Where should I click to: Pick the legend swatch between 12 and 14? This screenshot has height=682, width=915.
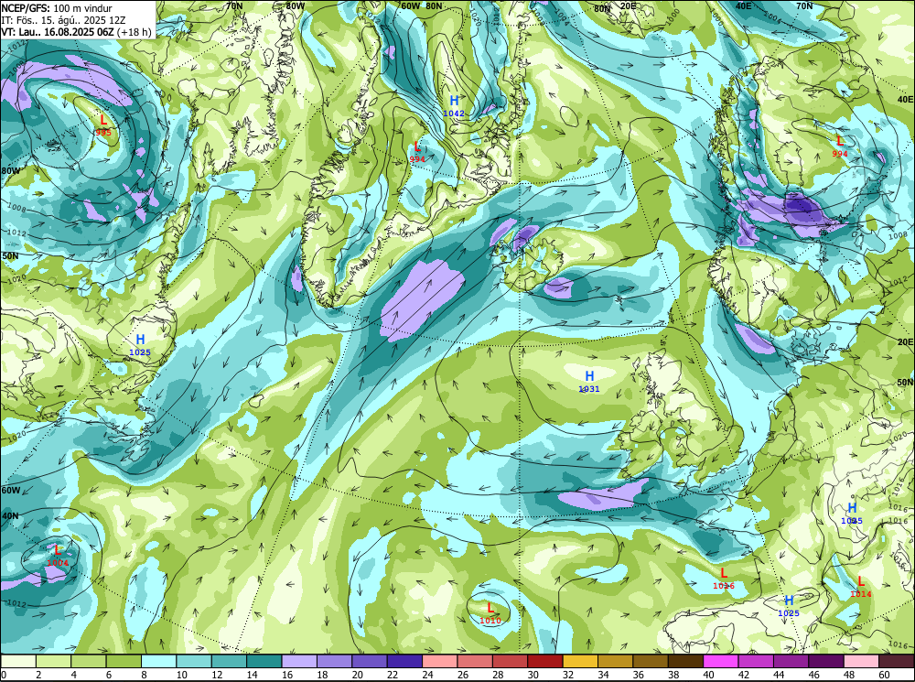coord(230,661)
